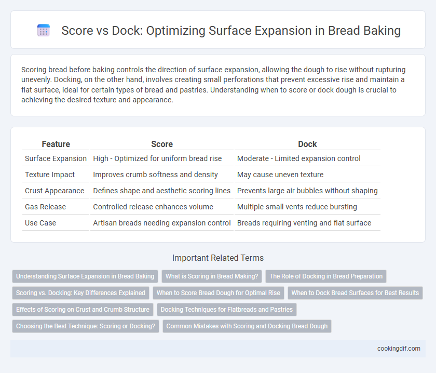Click the Use Case row label

(x=40, y=223)
